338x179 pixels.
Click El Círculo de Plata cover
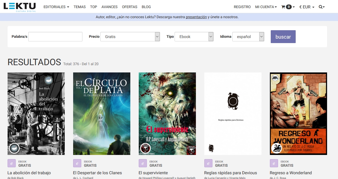102,114
